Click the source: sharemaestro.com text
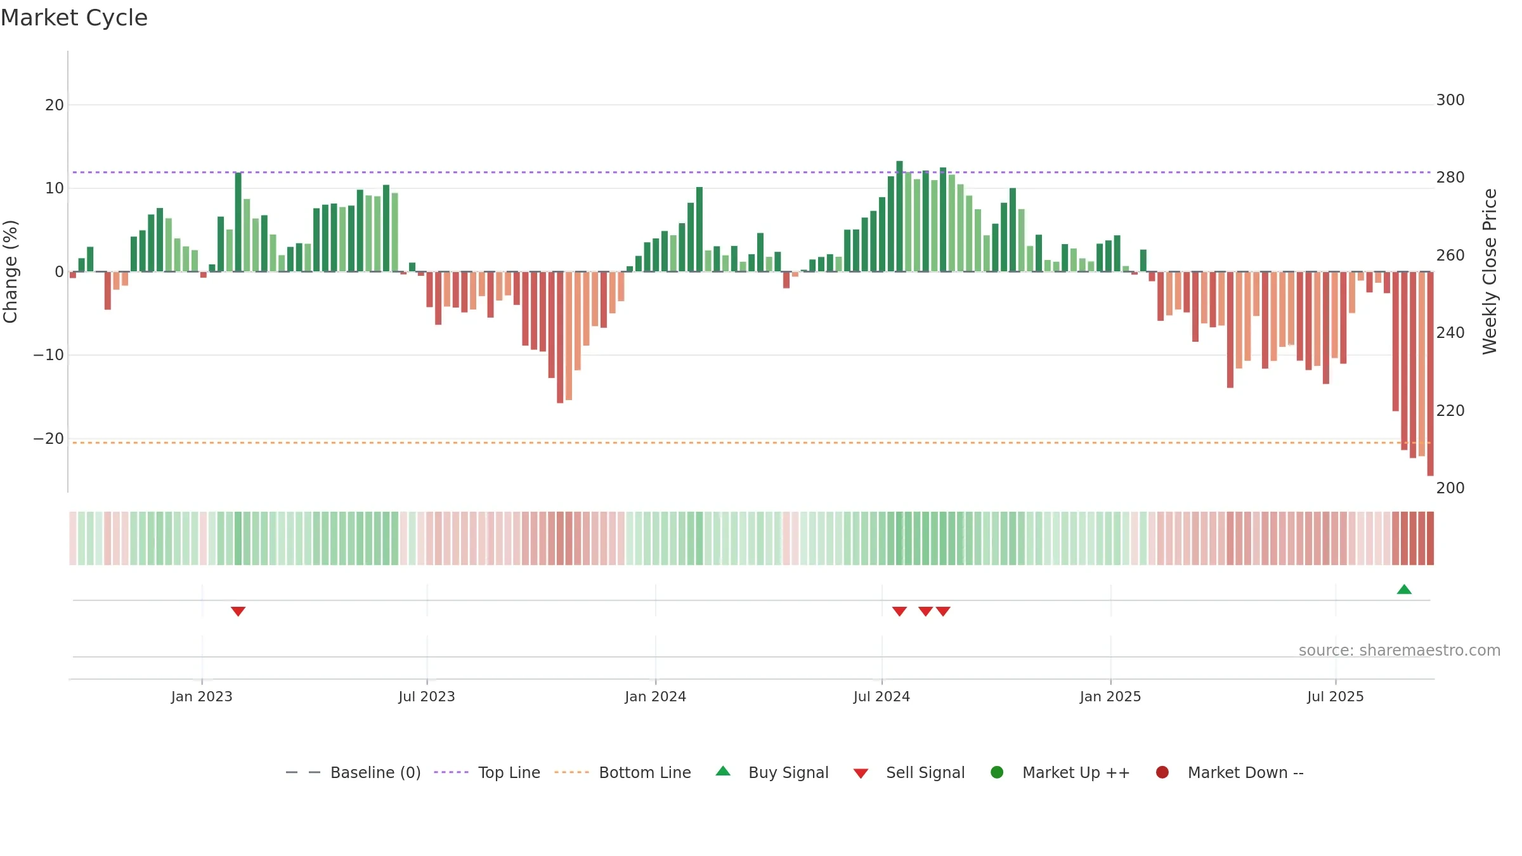This screenshot has height=856, width=1522. [x=1400, y=651]
